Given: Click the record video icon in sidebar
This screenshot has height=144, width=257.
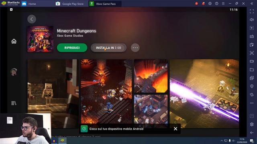Looking at the screenshot, I should point(252,61).
